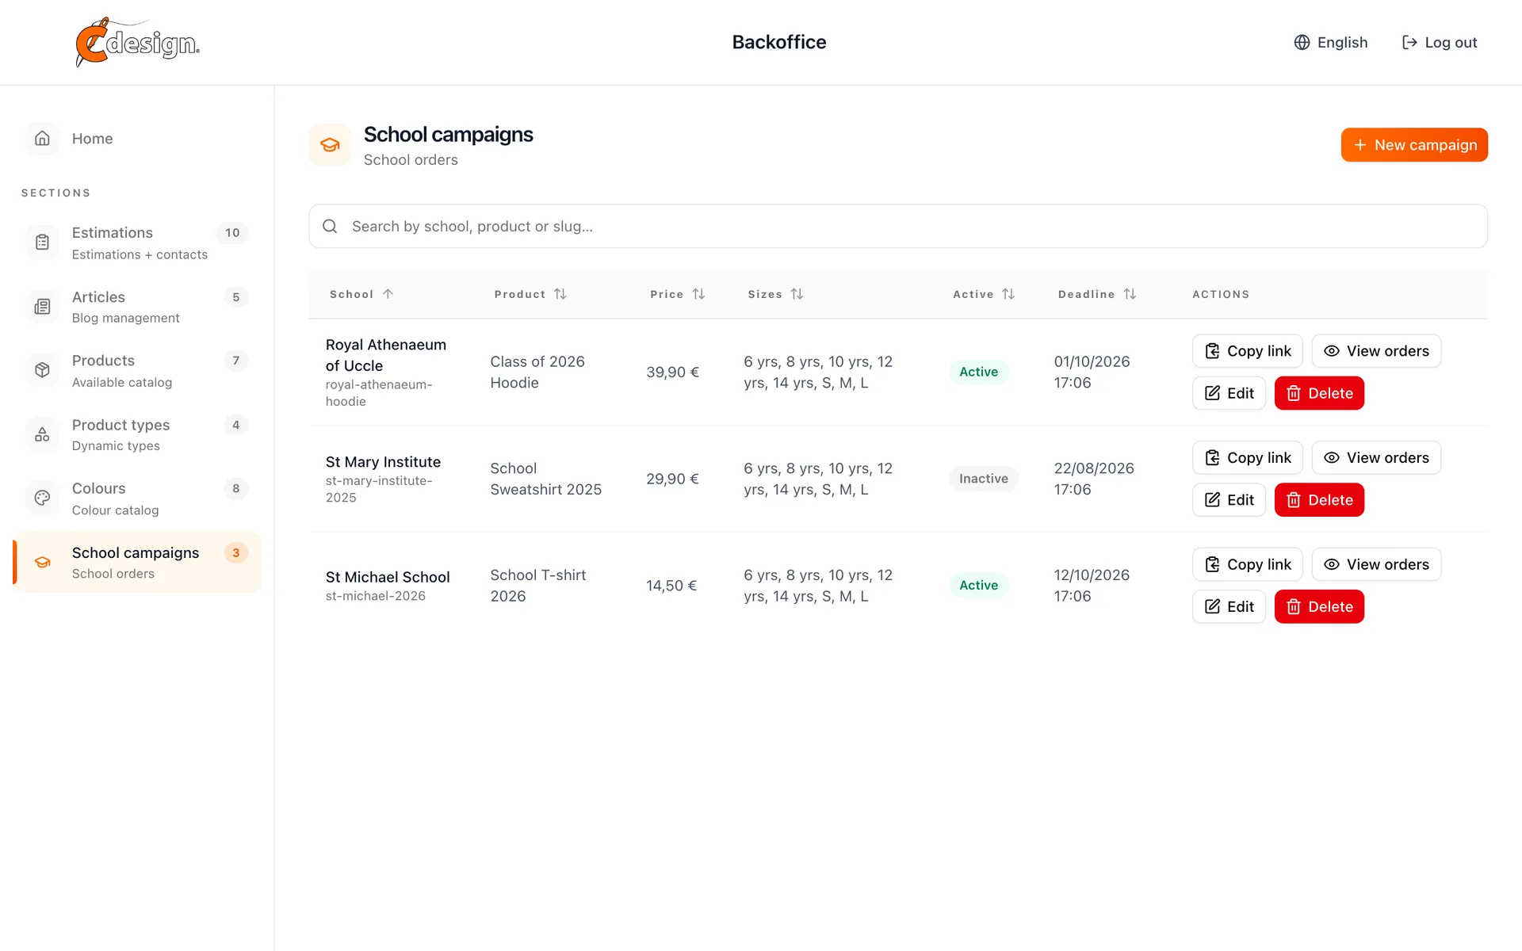This screenshot has width=1522, height=951.
Task: Click the Product types shapes icon
Action: [x=43, y=434]
